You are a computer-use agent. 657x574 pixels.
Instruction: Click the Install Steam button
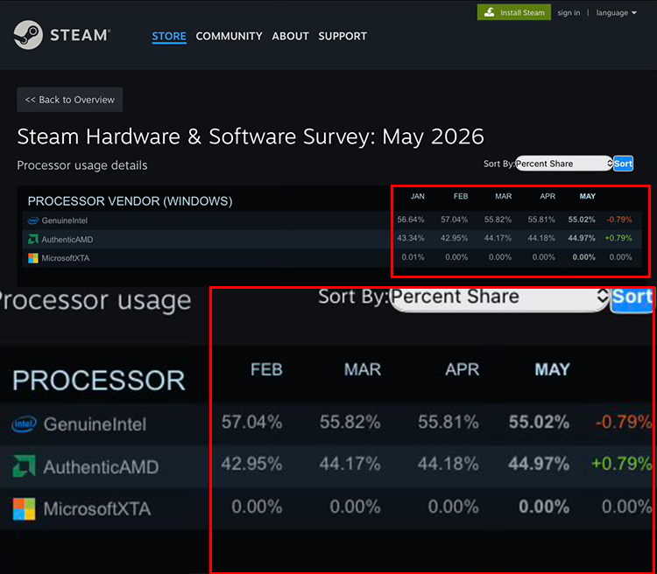(x=513, y=12)
